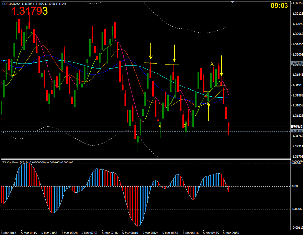Viewport: 303px width, 235px height.
Task: Click the 1.31915 price scale label
Action: point(298,85)
